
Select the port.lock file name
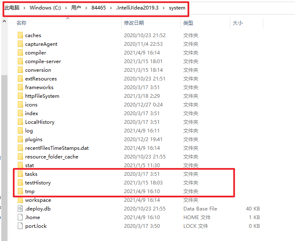pyautogui.click(x=36, y=226)
